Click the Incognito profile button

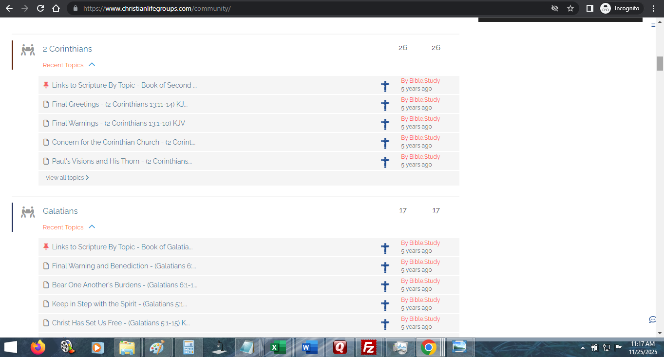point(620,8)
